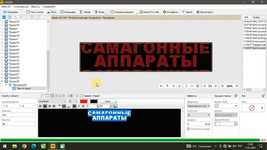Viewport: 267px width, 150px height.
Task: Add a таймер area
Action: (85, 12)
